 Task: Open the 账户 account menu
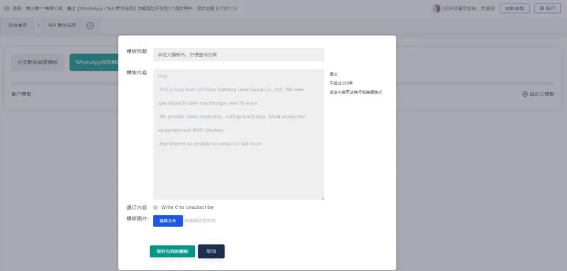(x=547, y=8)
